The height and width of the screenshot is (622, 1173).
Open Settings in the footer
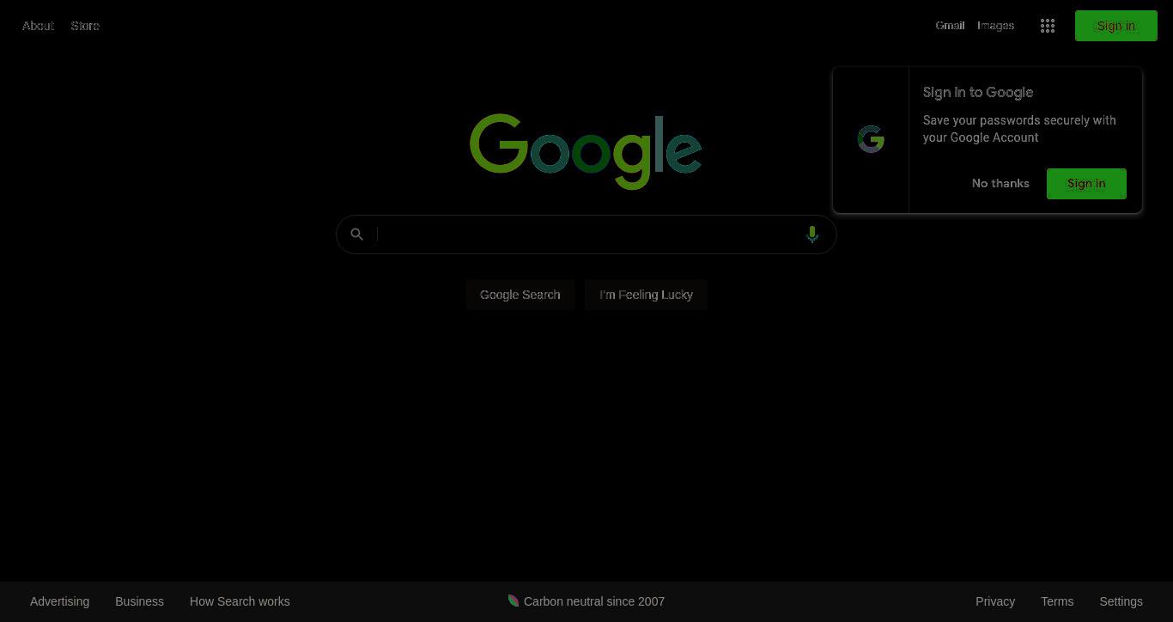click(x=1121, y=601)
